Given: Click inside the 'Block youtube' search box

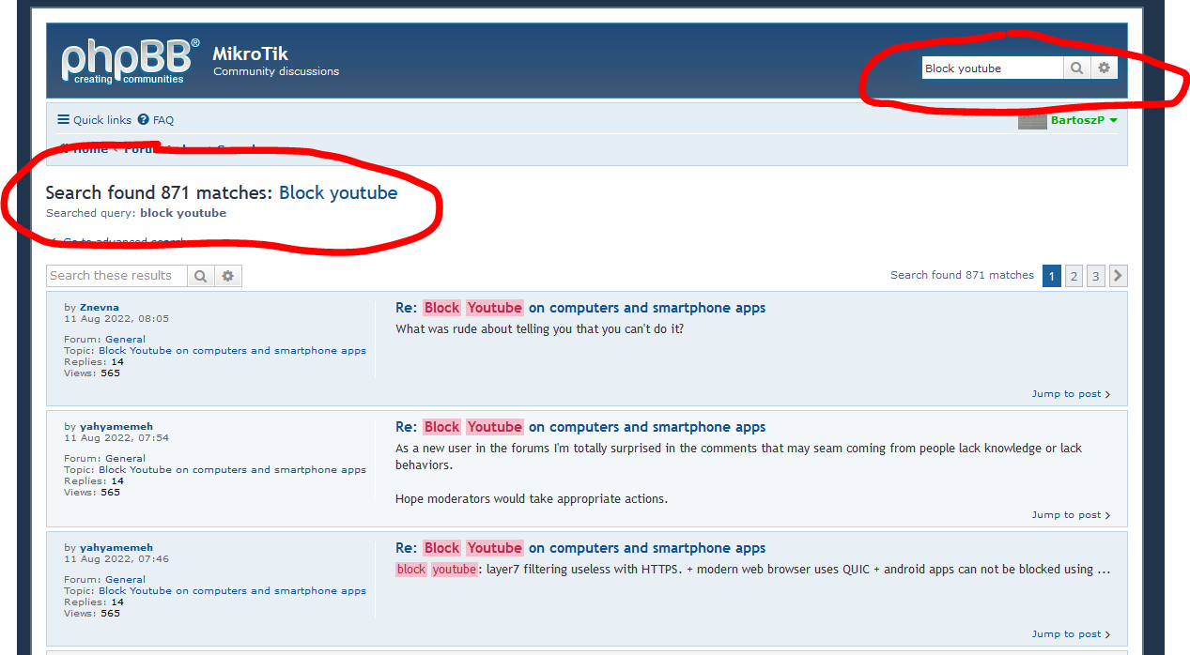Looking at the screenshot, I should click(992, 68).
